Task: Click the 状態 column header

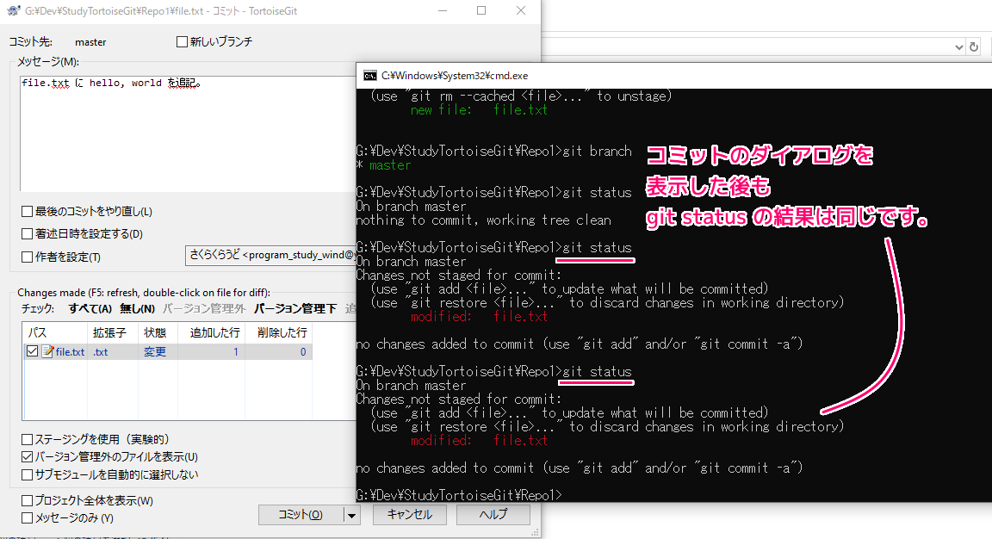Action: (x=155, y=332)
